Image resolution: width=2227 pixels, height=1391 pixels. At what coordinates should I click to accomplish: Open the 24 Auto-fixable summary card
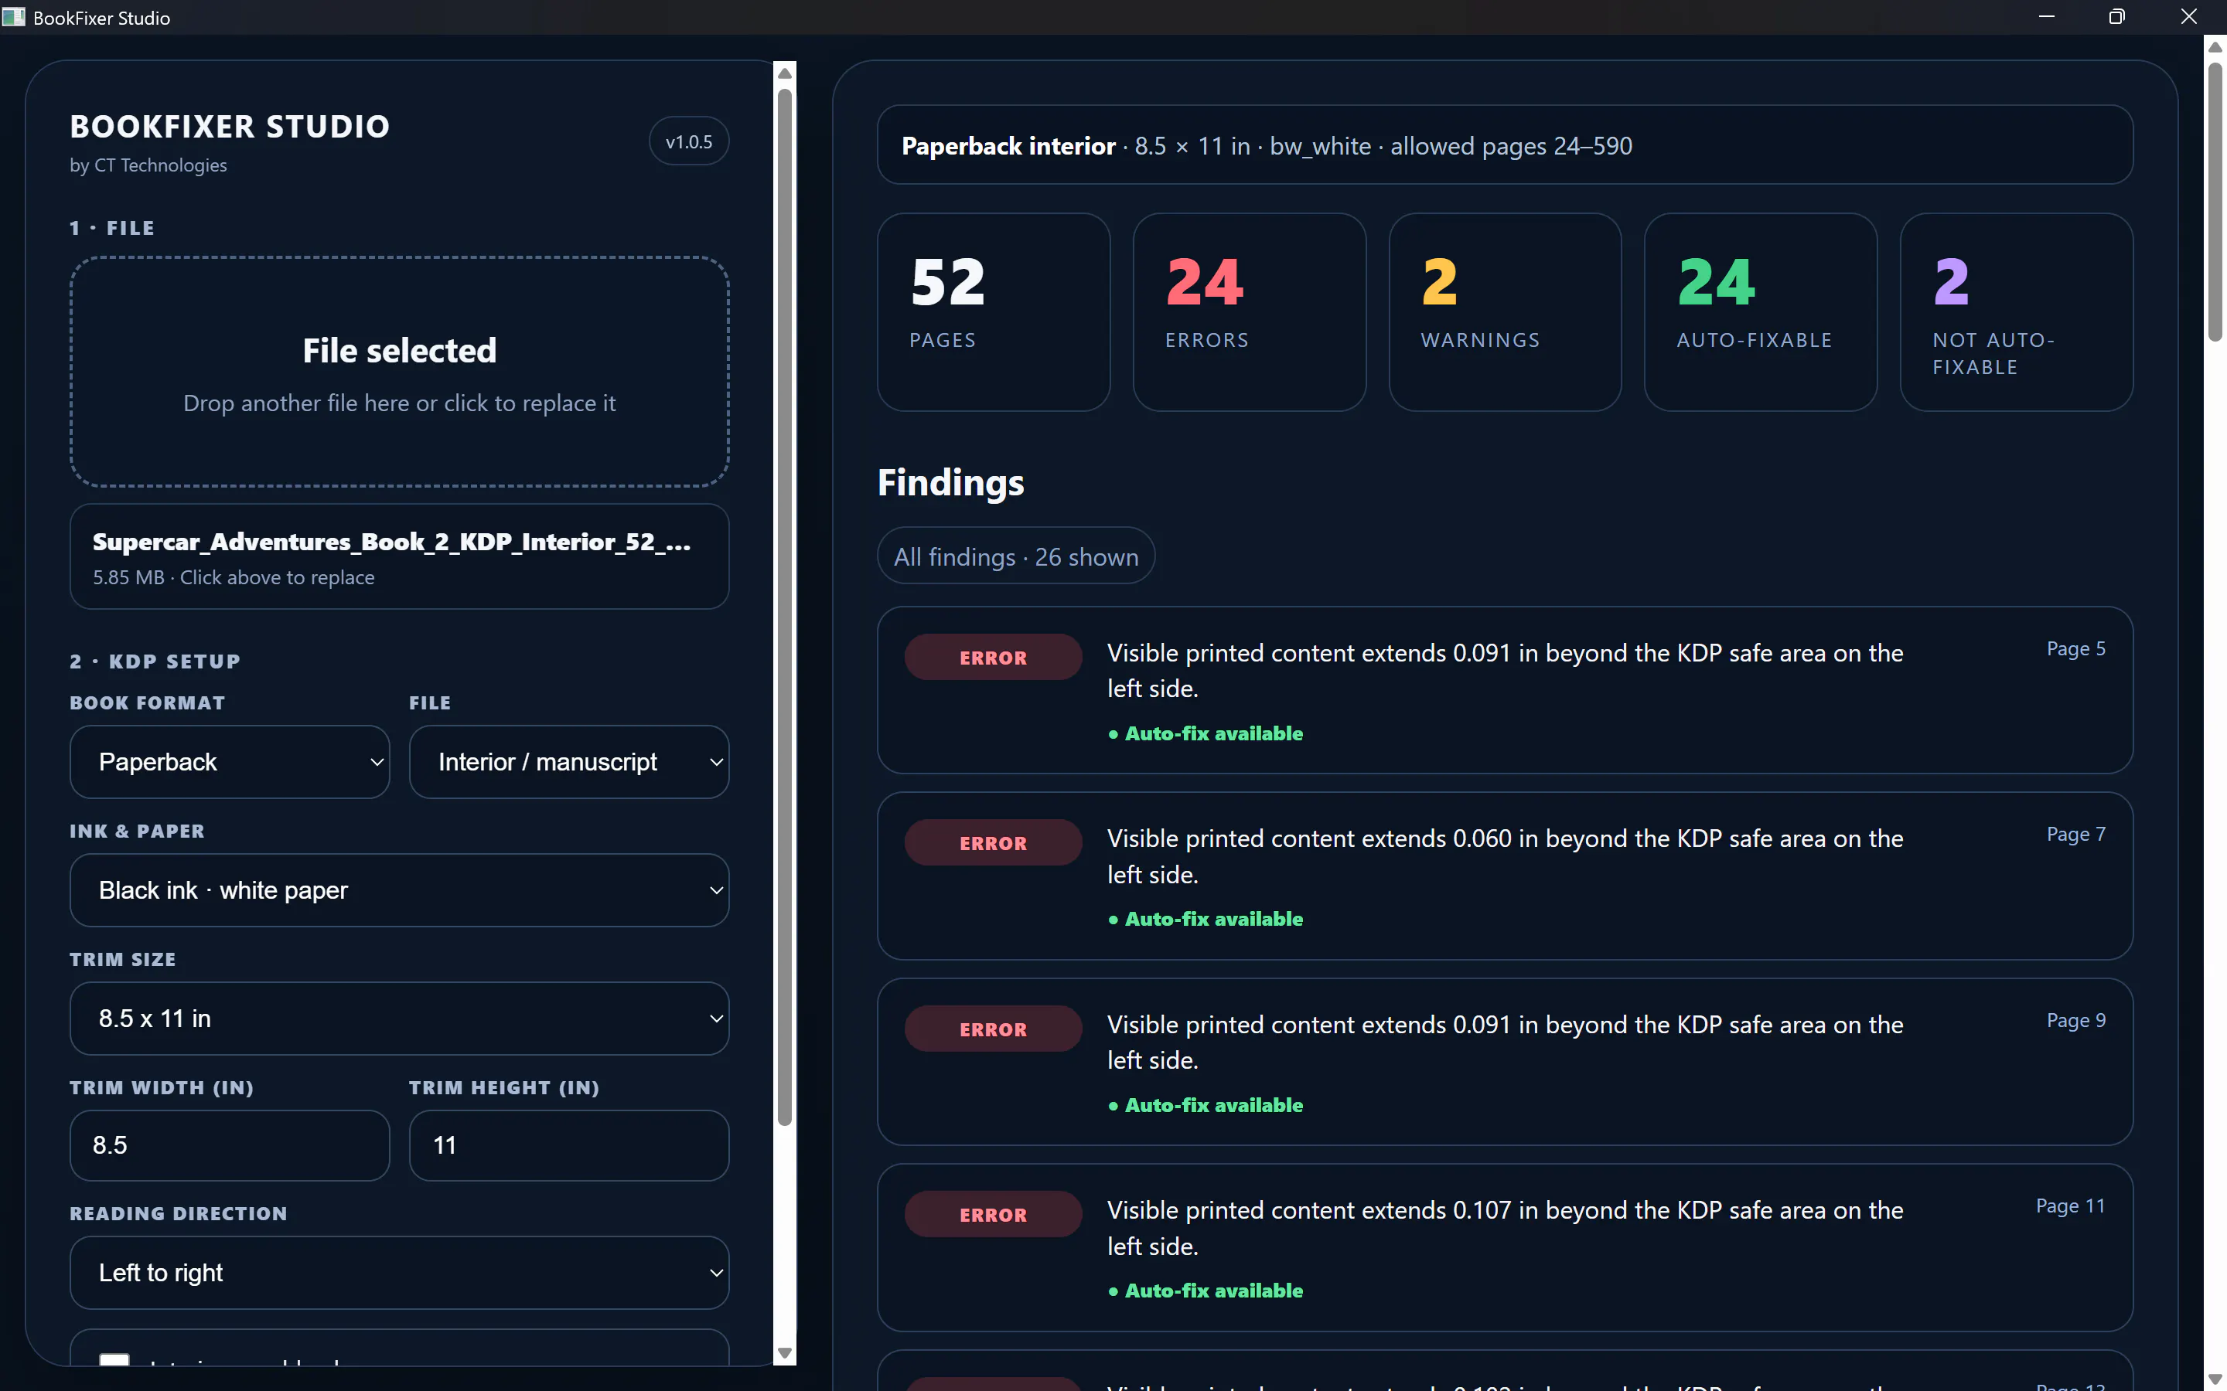[1761, 312]
